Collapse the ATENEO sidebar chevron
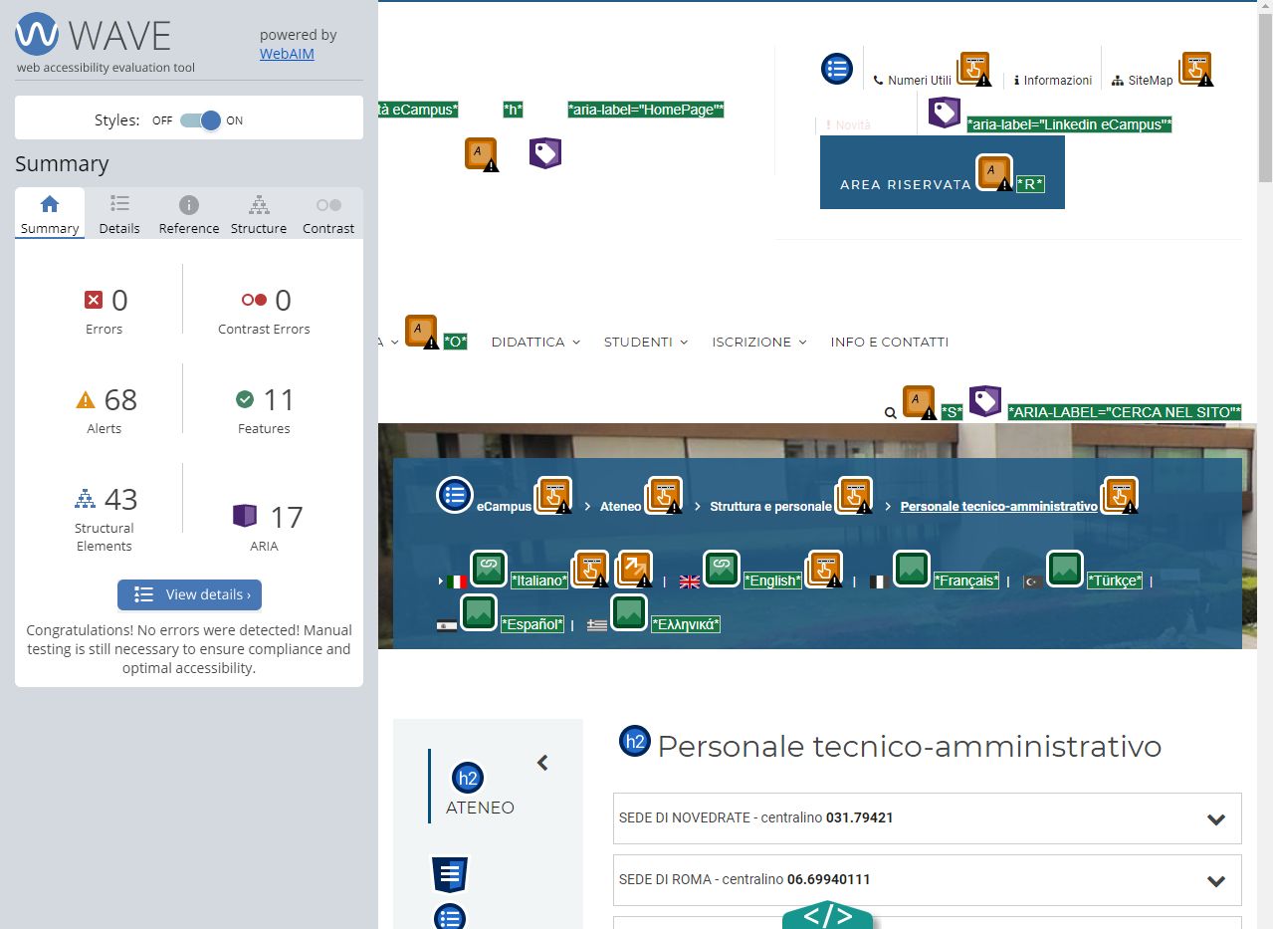The image size is (1273, 929). 542,763
